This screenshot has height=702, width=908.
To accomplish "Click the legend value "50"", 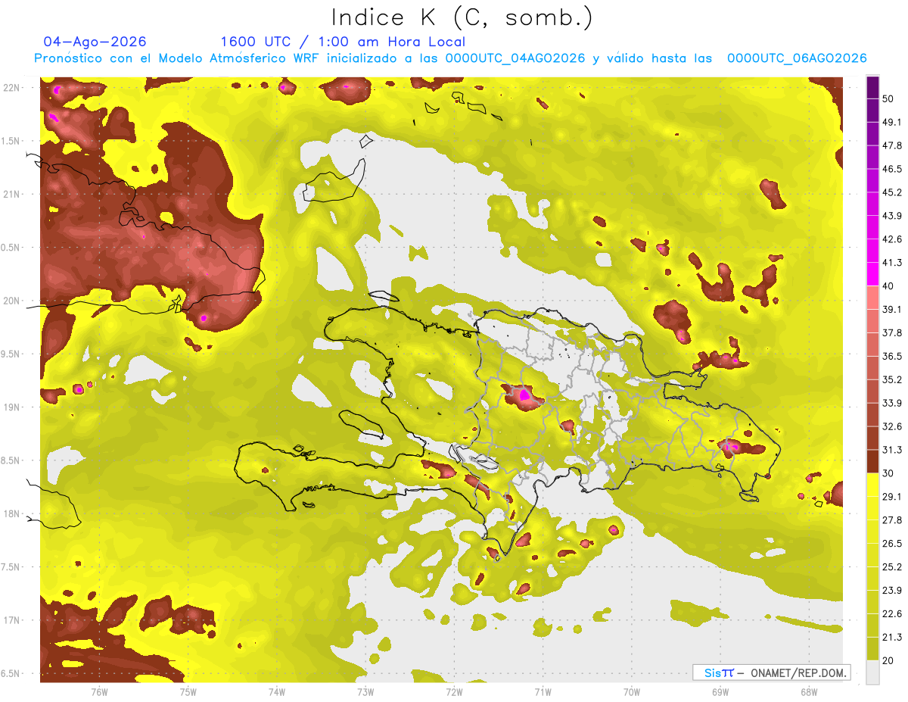I will [888, 98].
